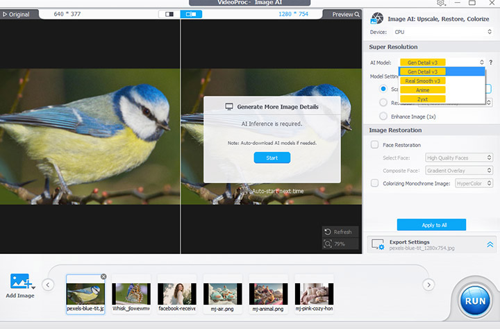The width and height of the screenshot is (500, 329).
Task: Click the original size 640 * 377 text
Action: pos(67,14)
